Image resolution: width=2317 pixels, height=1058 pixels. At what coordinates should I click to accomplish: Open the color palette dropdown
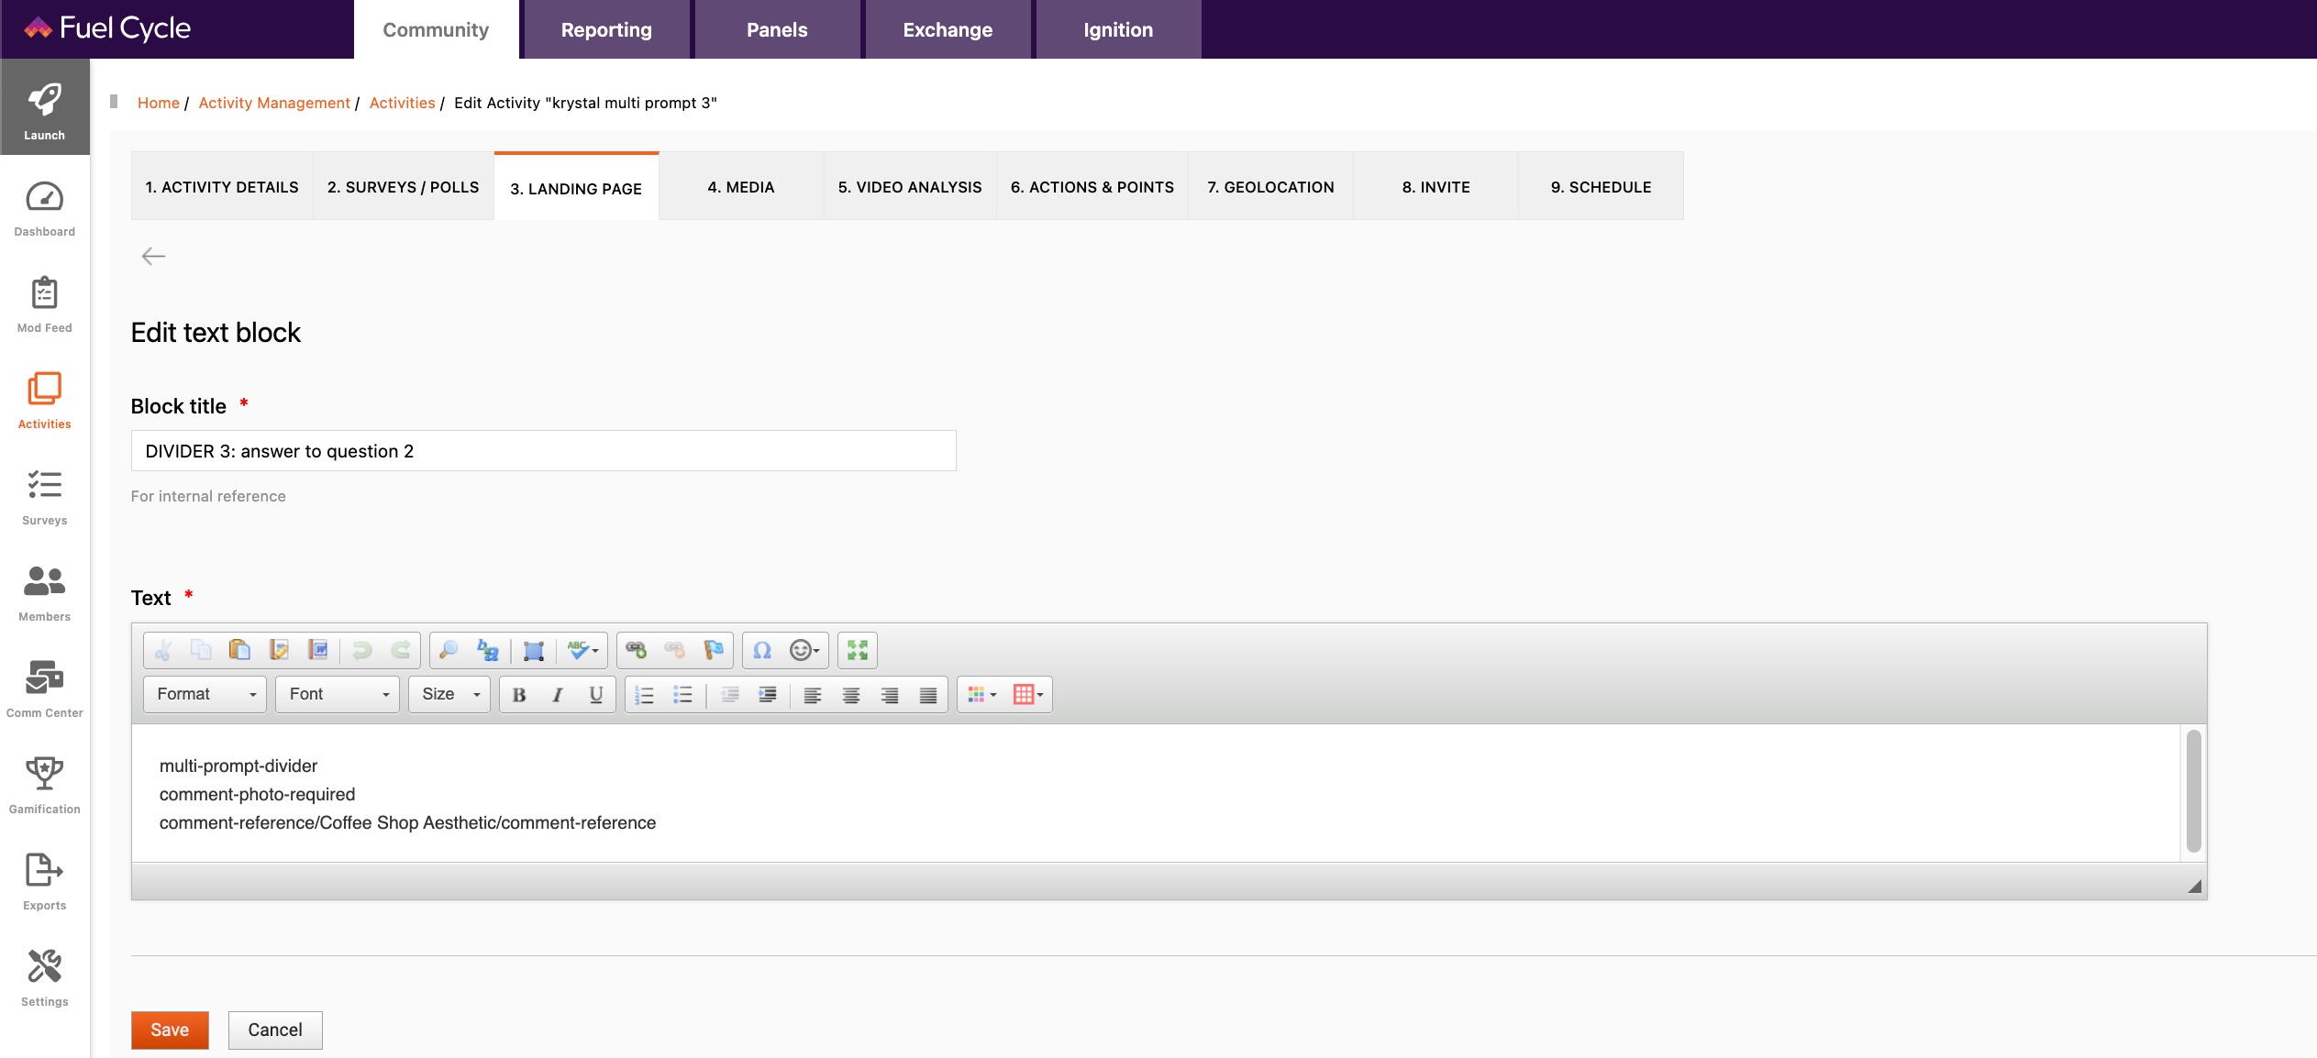(981, 695)
